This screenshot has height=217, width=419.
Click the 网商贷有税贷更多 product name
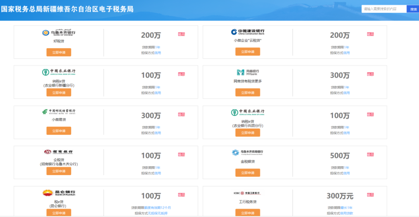pyautogui.click(x=248, y=81)
